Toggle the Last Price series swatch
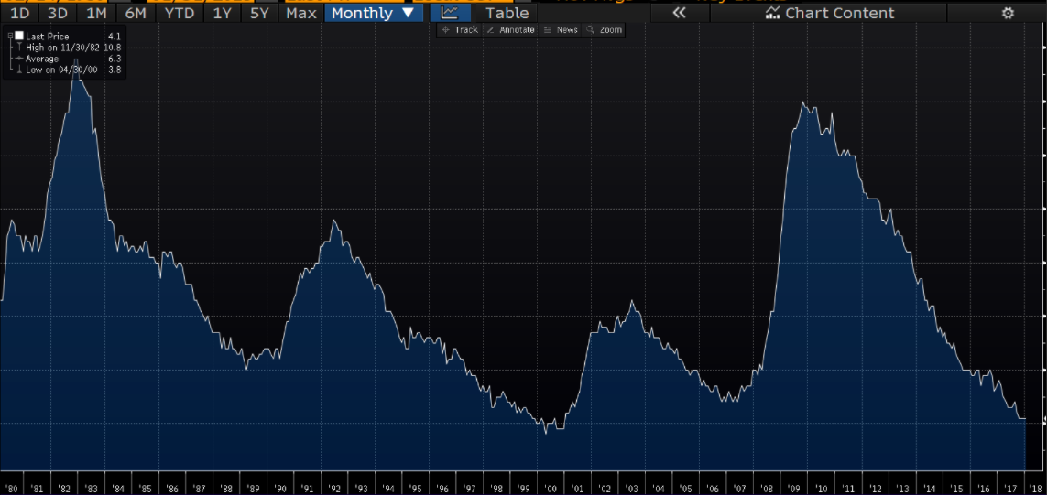This screenshot has height=495, width=1047. [x=19, y=36]
